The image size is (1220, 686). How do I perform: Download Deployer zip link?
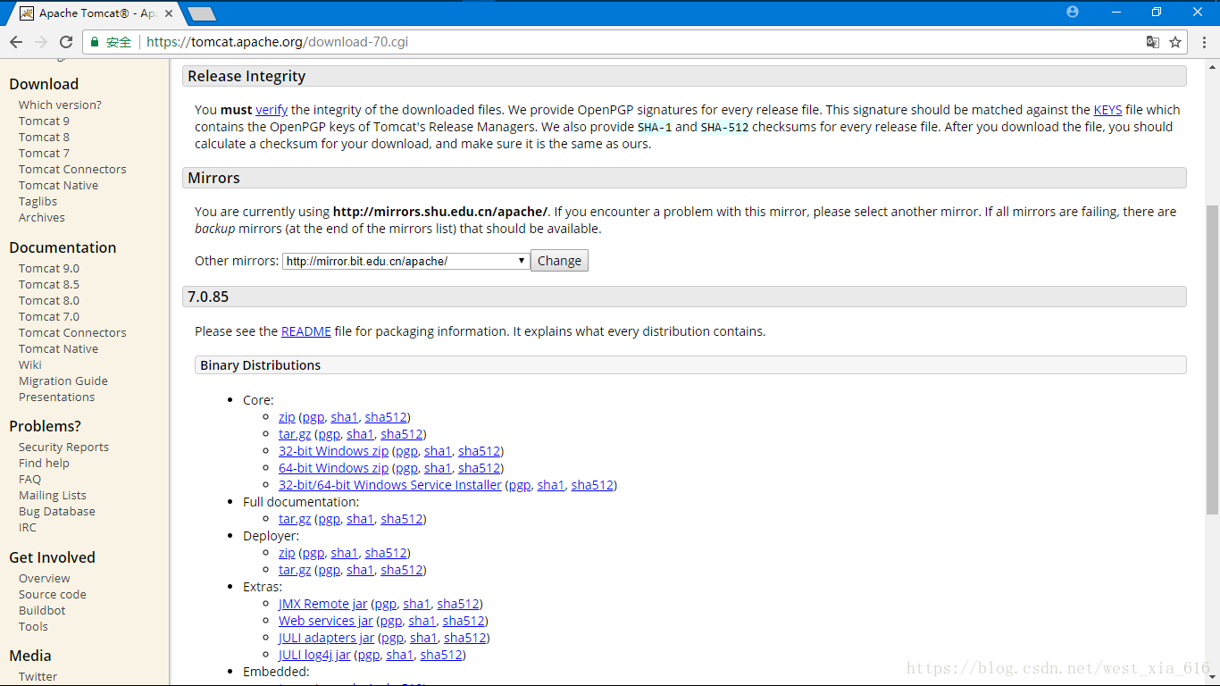287,553
